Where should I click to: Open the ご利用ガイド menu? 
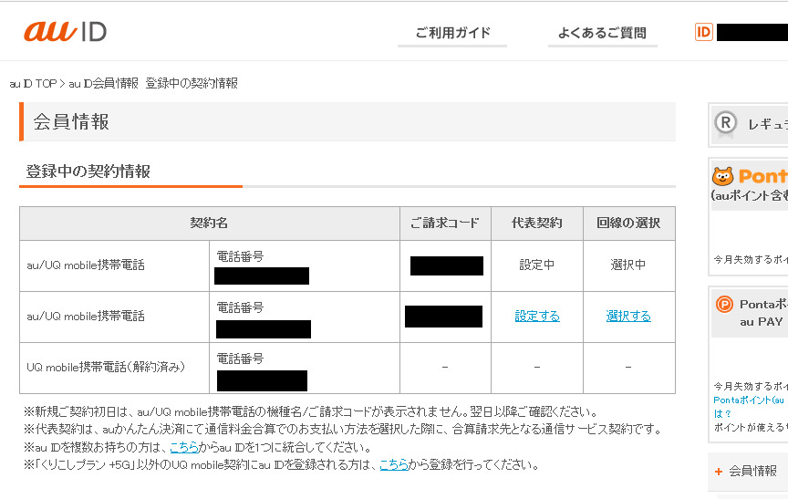click(452, 34)
